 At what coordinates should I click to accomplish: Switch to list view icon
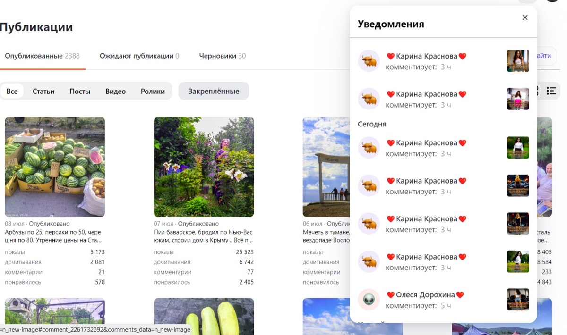[x=551, y=91]
